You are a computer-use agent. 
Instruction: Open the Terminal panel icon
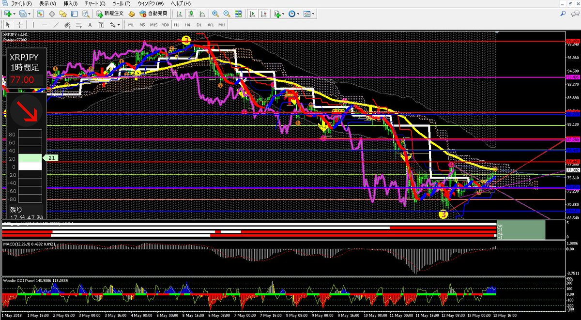point(74,14)
